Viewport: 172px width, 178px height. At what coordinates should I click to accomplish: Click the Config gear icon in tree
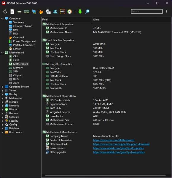pyautogui.click(x=7, y=125)
